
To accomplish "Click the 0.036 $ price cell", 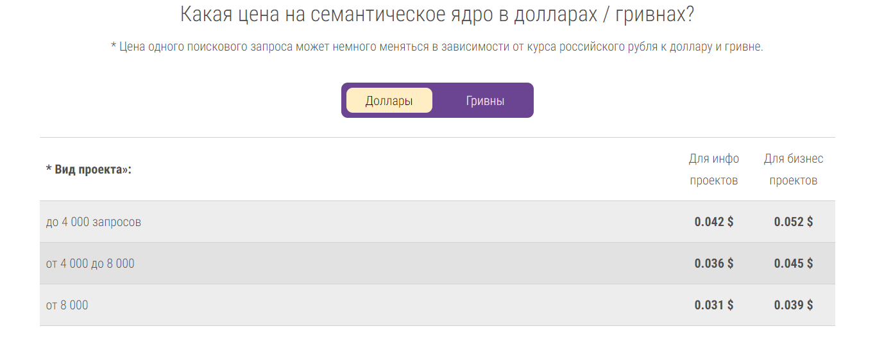I will click(x=714, y=263).
